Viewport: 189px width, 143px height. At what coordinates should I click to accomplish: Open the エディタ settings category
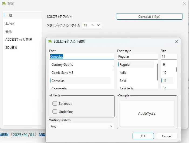pyautogui.click(x=22, y=23)
